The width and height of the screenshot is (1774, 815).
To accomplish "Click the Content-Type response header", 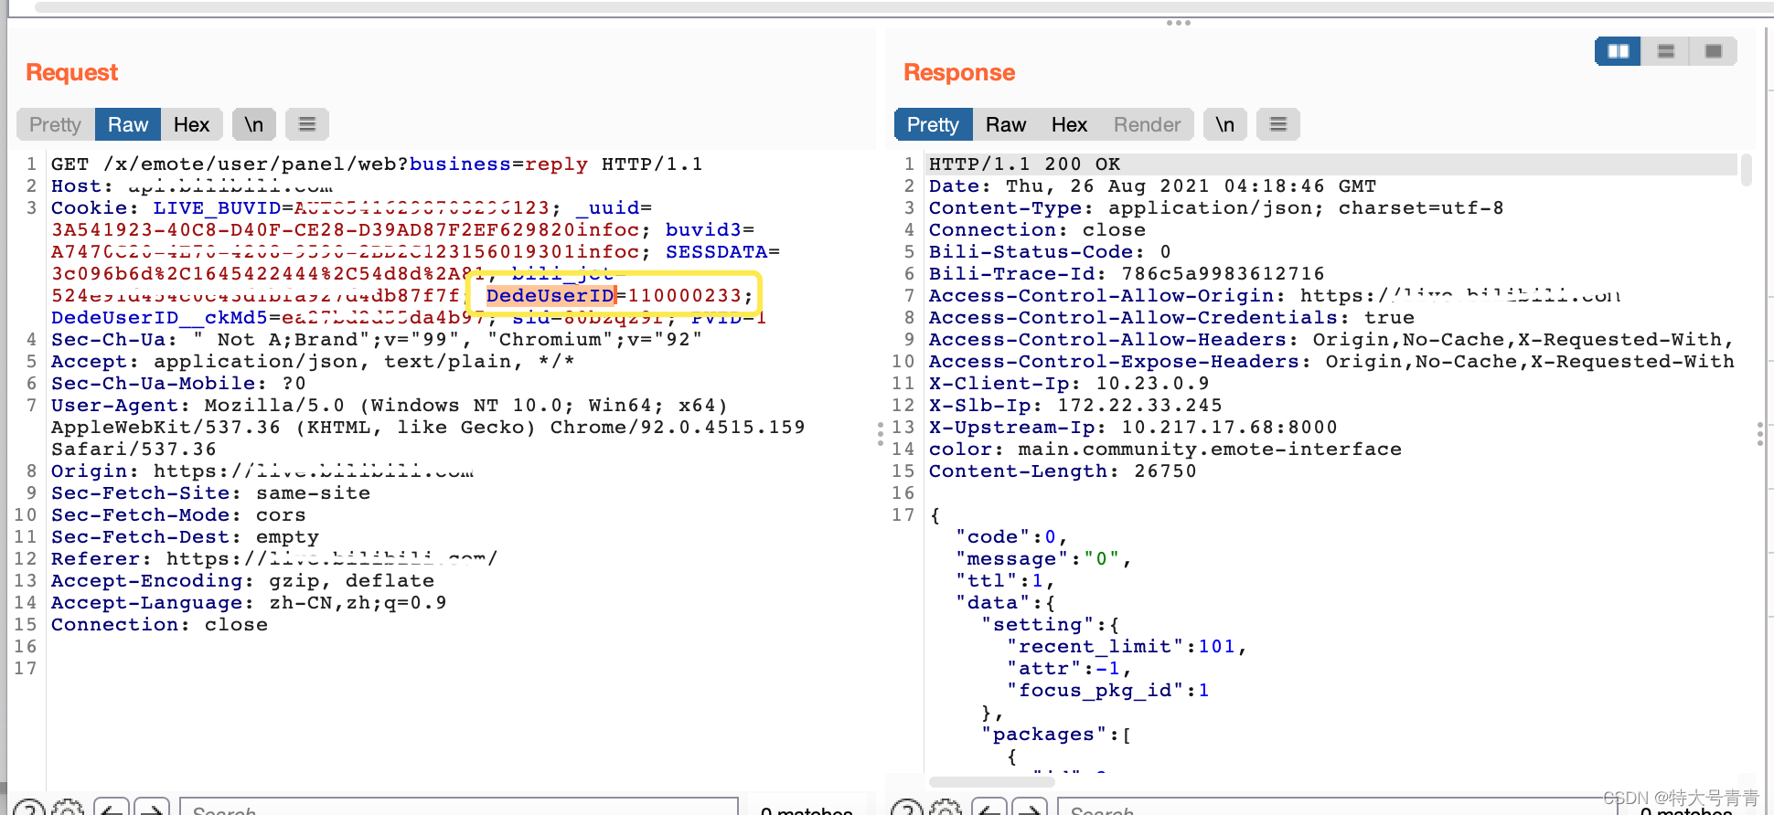I will 1216,207.
